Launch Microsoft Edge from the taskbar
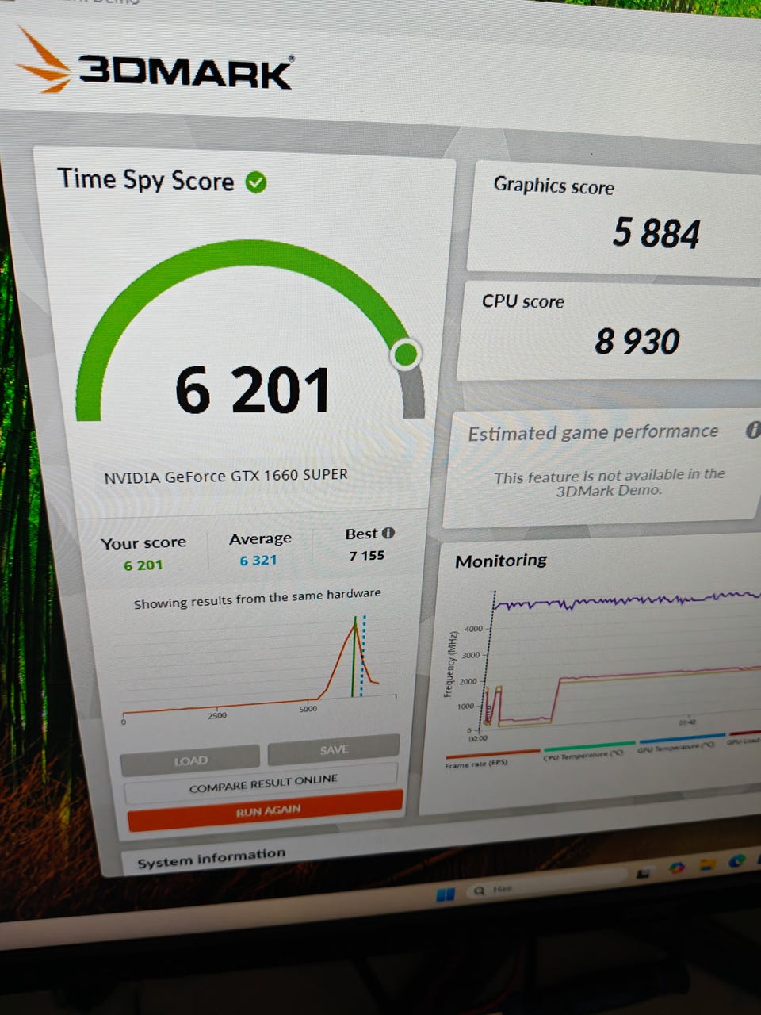The width and height of the screenshot is (761, 1015). 738,860
